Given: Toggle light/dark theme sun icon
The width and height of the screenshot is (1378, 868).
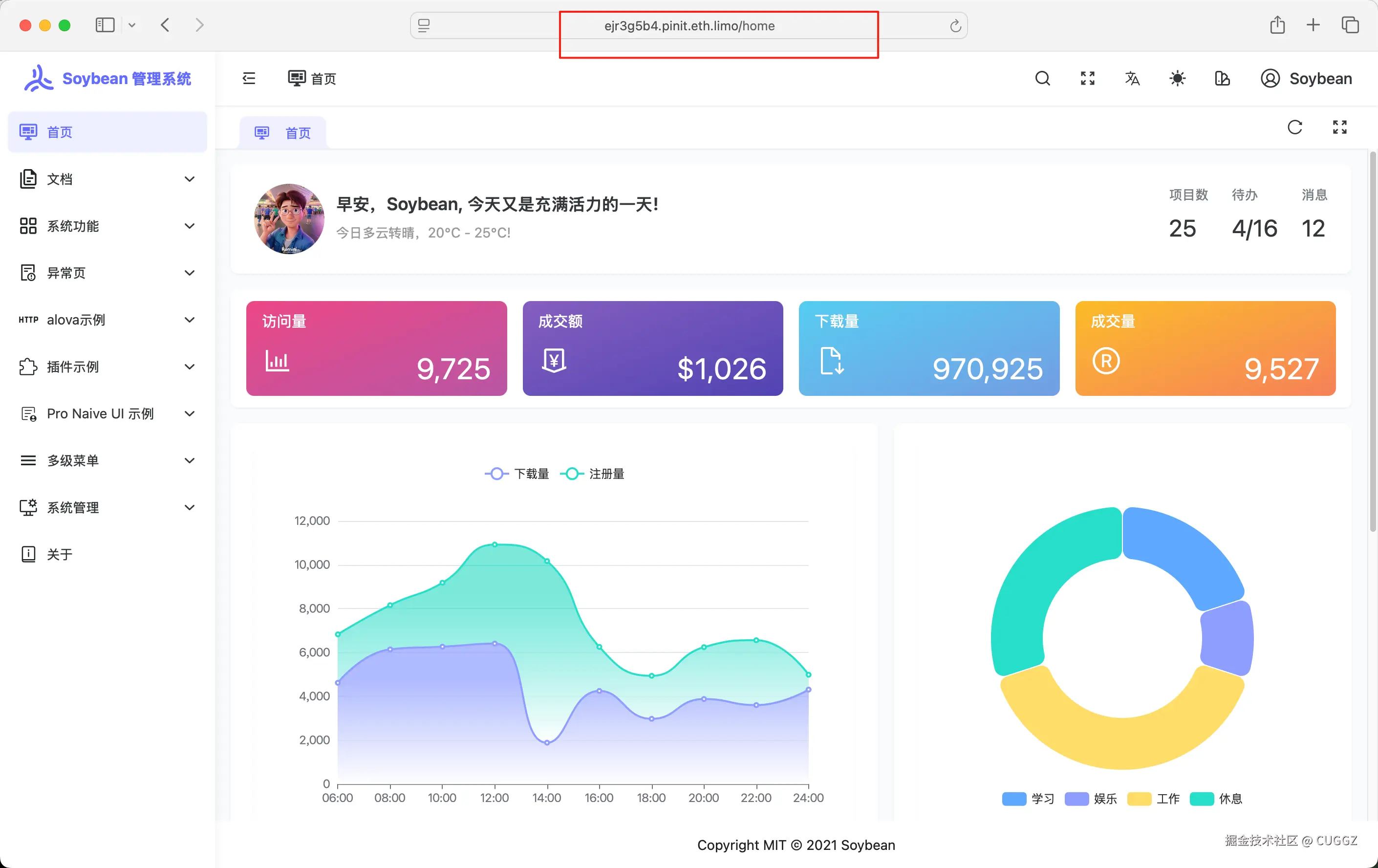Looking at the screenshot, I should (x=1177, y=78).
